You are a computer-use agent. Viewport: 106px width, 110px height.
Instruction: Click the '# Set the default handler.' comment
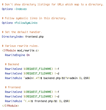22,32
